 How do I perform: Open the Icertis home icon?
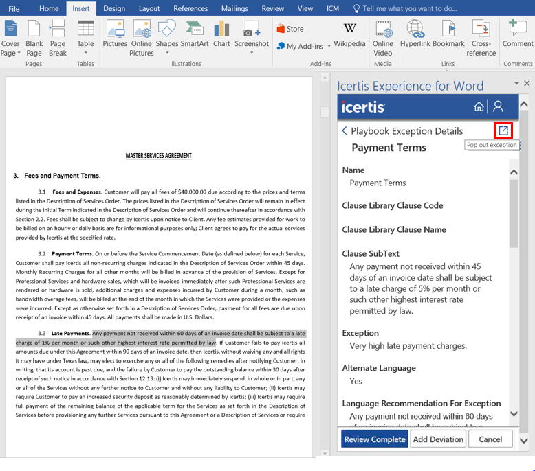[479, 106]
